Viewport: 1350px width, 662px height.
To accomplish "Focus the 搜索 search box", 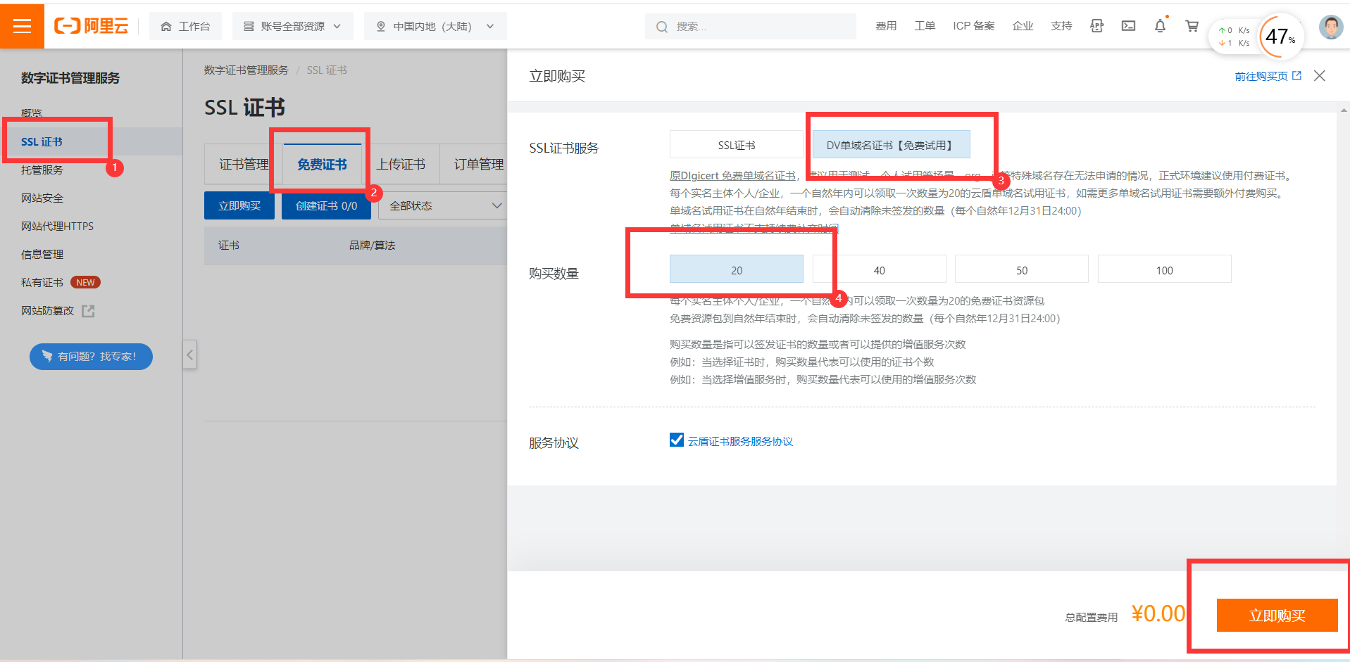I will point(750,26).
